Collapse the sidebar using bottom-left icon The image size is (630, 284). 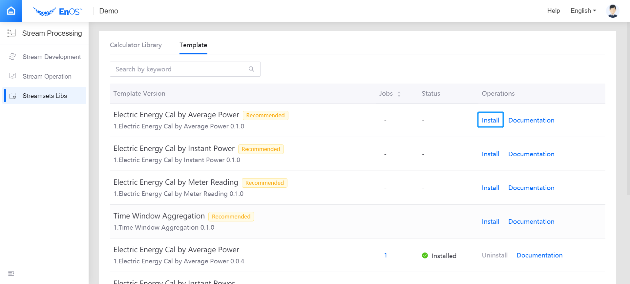11,273
